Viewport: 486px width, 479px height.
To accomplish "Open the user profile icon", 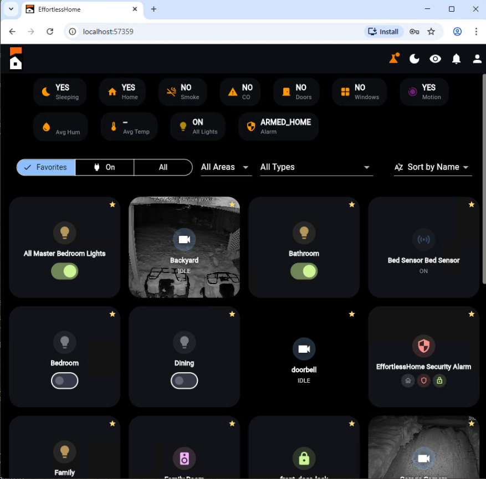I will pos(477,59).
